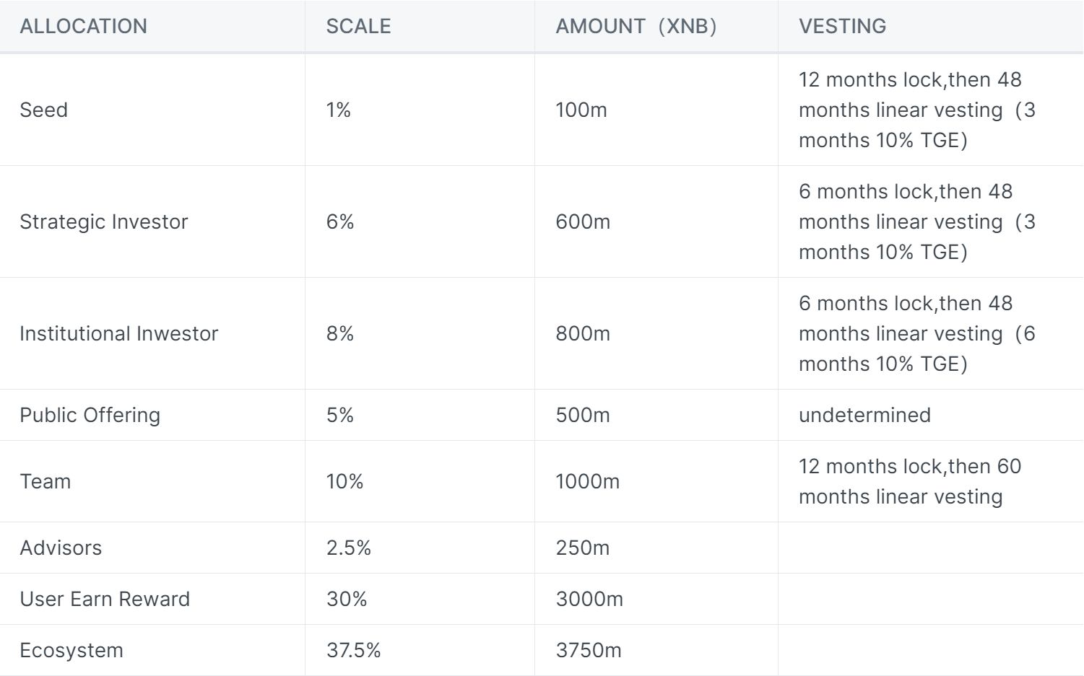Select the Seed allocation cell
Viewport: 1084px width, 676px height.
44,110
